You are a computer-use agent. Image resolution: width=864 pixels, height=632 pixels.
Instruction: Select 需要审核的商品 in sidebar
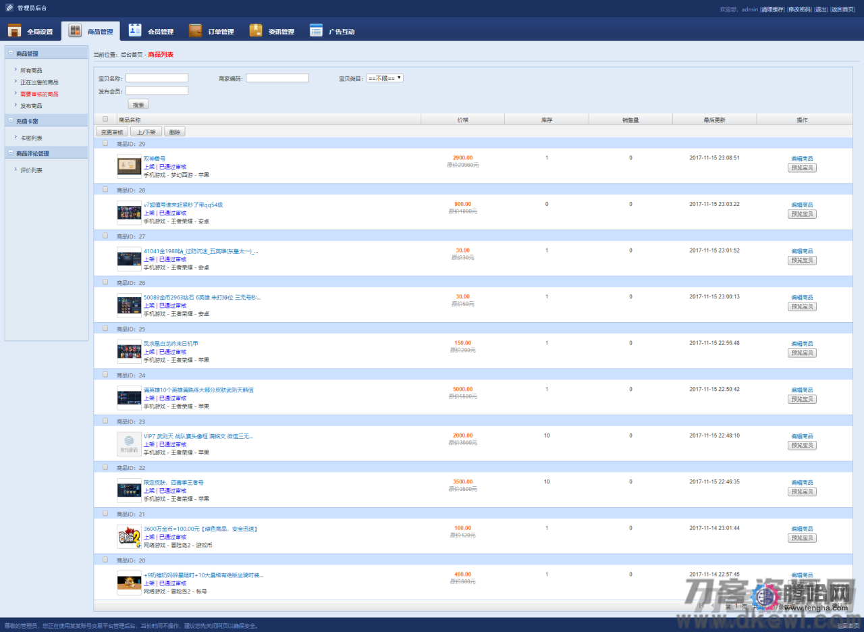click(39, 94)
